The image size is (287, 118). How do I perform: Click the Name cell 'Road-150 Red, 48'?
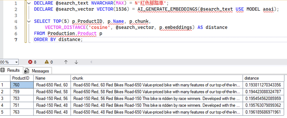click(52, 105)
